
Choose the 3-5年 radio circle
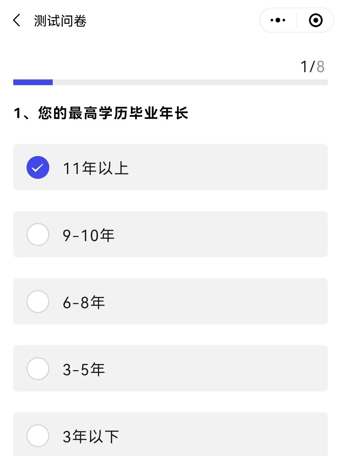38,369
